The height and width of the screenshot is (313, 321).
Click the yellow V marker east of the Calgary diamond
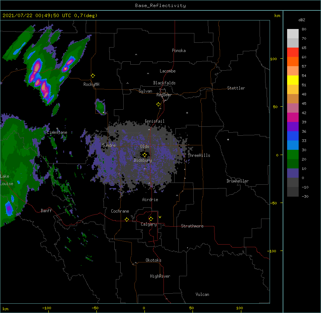[160, 217]
